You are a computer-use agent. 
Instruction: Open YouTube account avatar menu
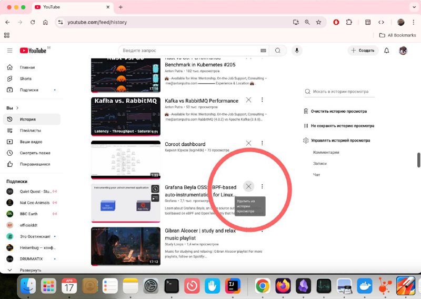point(403,51)
